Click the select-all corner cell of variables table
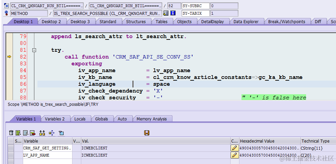The image size is (336, 164). click(11, 141)
